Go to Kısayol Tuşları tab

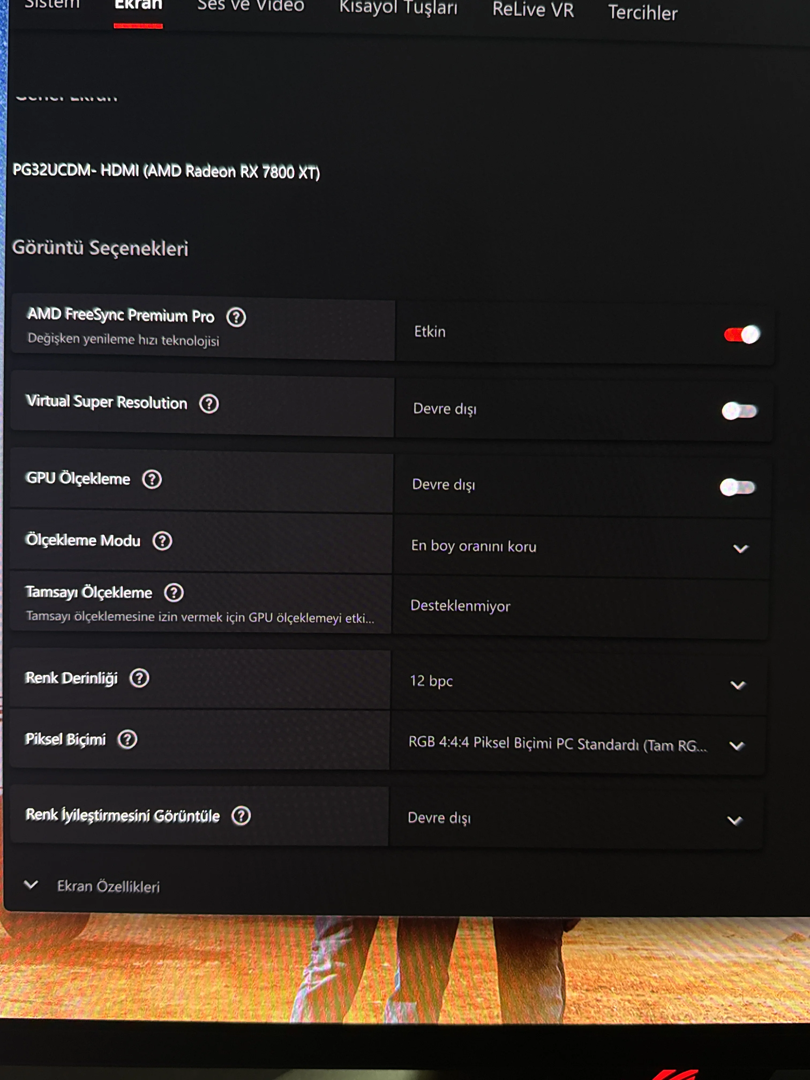398,8
